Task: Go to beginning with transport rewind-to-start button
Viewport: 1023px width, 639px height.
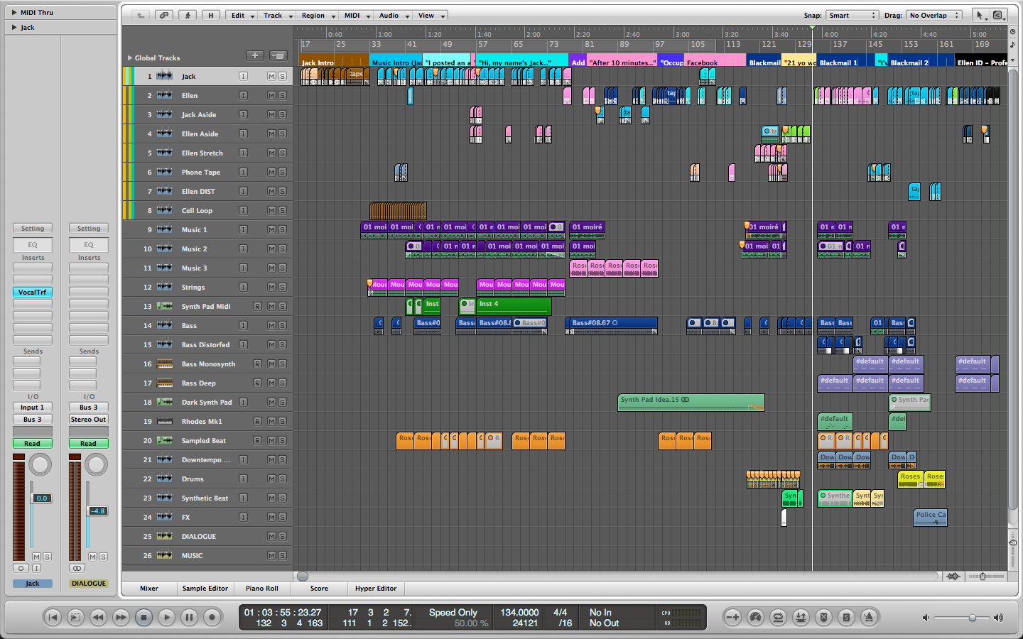Action: (x=53, y=618)
